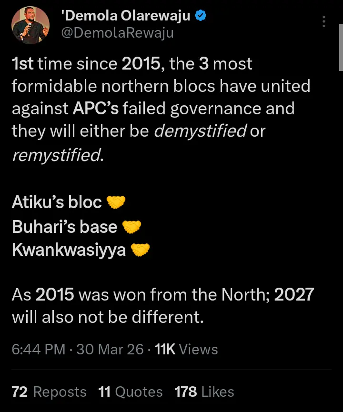
Task: Click the bold APC's text
Action: point(95,109)
